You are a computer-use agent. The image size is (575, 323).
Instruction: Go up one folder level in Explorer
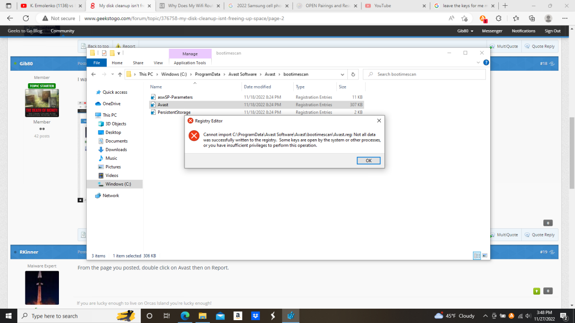(120, 75)
